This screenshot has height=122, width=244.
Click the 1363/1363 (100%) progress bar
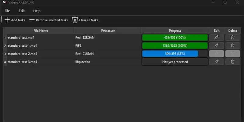[175, 45]
